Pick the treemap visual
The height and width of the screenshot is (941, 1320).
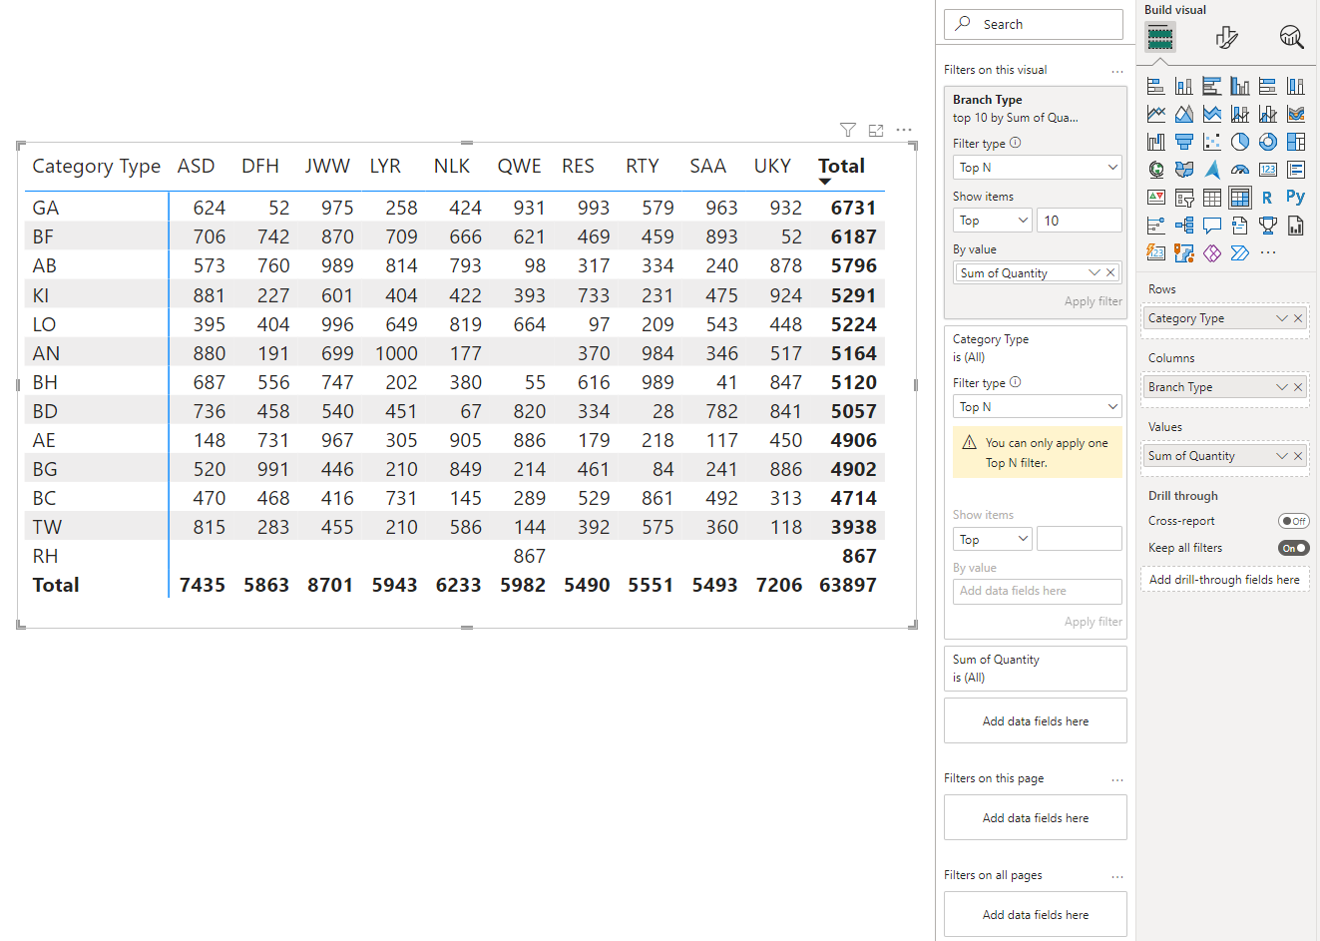1296,142
